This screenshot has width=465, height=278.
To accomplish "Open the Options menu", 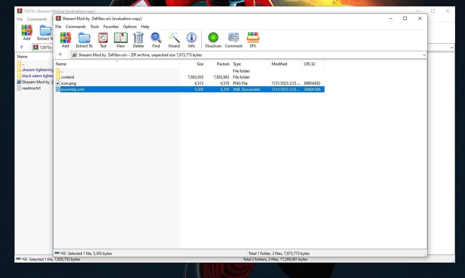I will coord(130,26).
